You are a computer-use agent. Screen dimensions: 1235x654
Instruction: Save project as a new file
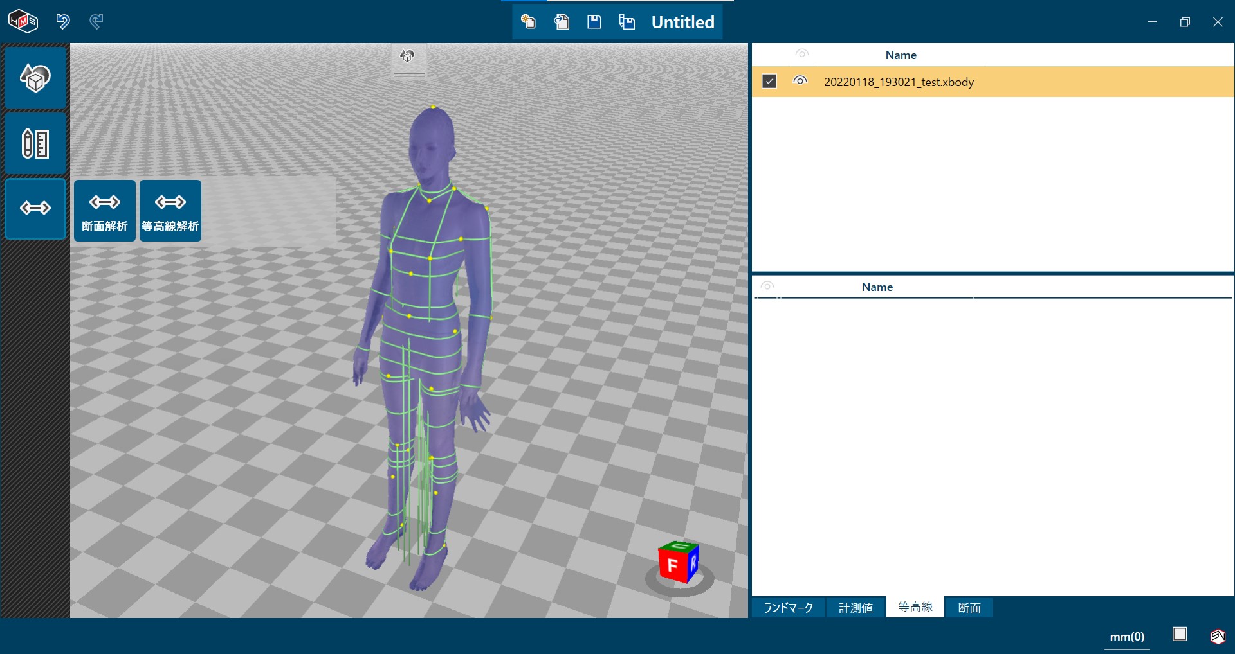[x=627, y=22]
